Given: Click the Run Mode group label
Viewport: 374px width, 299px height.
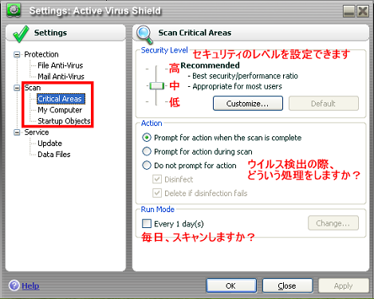Looking at the screenshot, I should (158, 210).
